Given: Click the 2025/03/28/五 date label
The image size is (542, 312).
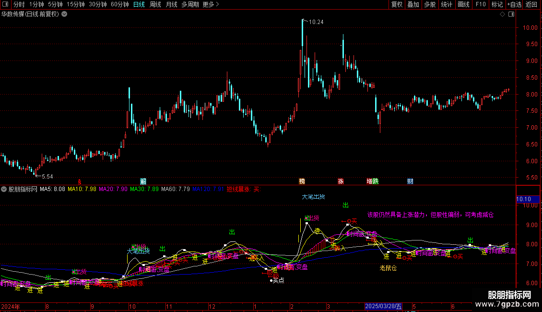Looking at the screenshot, I should [x=383, y=306].
